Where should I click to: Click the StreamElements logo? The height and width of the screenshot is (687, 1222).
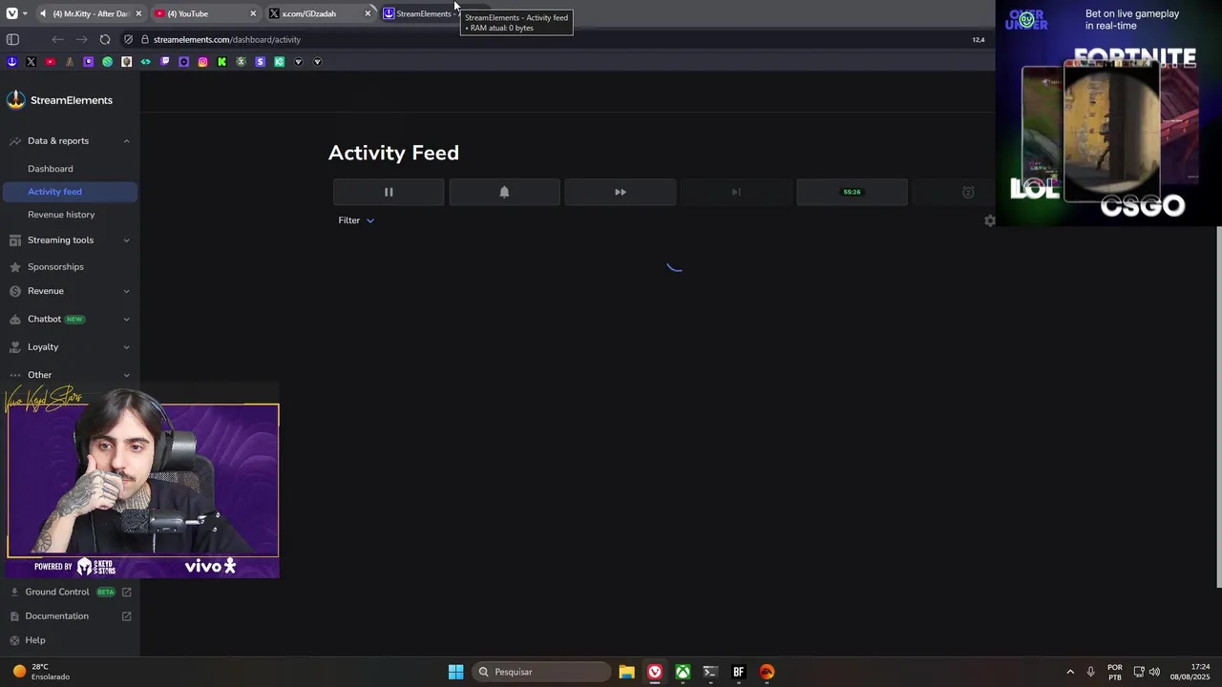tap(59, 100)
